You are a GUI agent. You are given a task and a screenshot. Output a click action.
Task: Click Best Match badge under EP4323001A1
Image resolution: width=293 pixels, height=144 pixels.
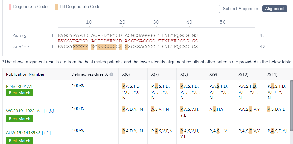click(20, 93)
